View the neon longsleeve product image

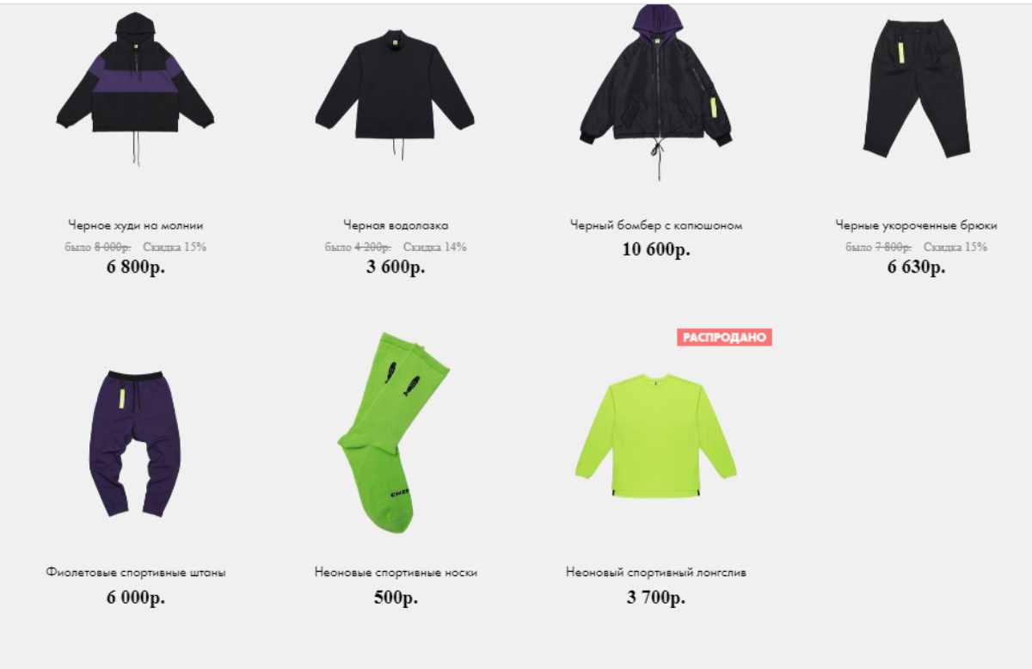[x=655, y=437]
